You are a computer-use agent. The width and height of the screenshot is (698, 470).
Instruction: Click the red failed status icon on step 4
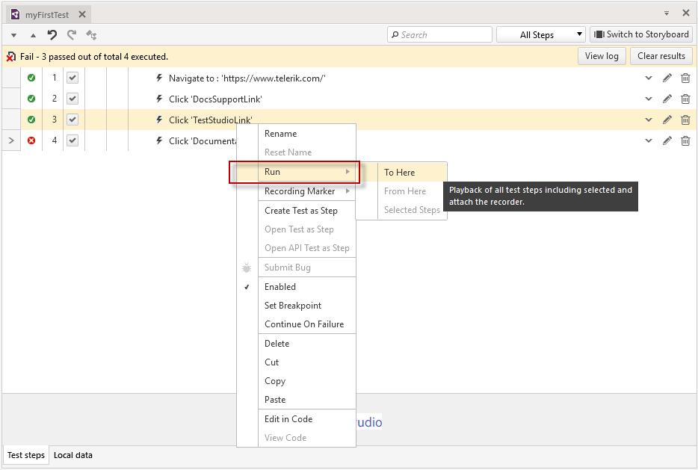[31, 140]
